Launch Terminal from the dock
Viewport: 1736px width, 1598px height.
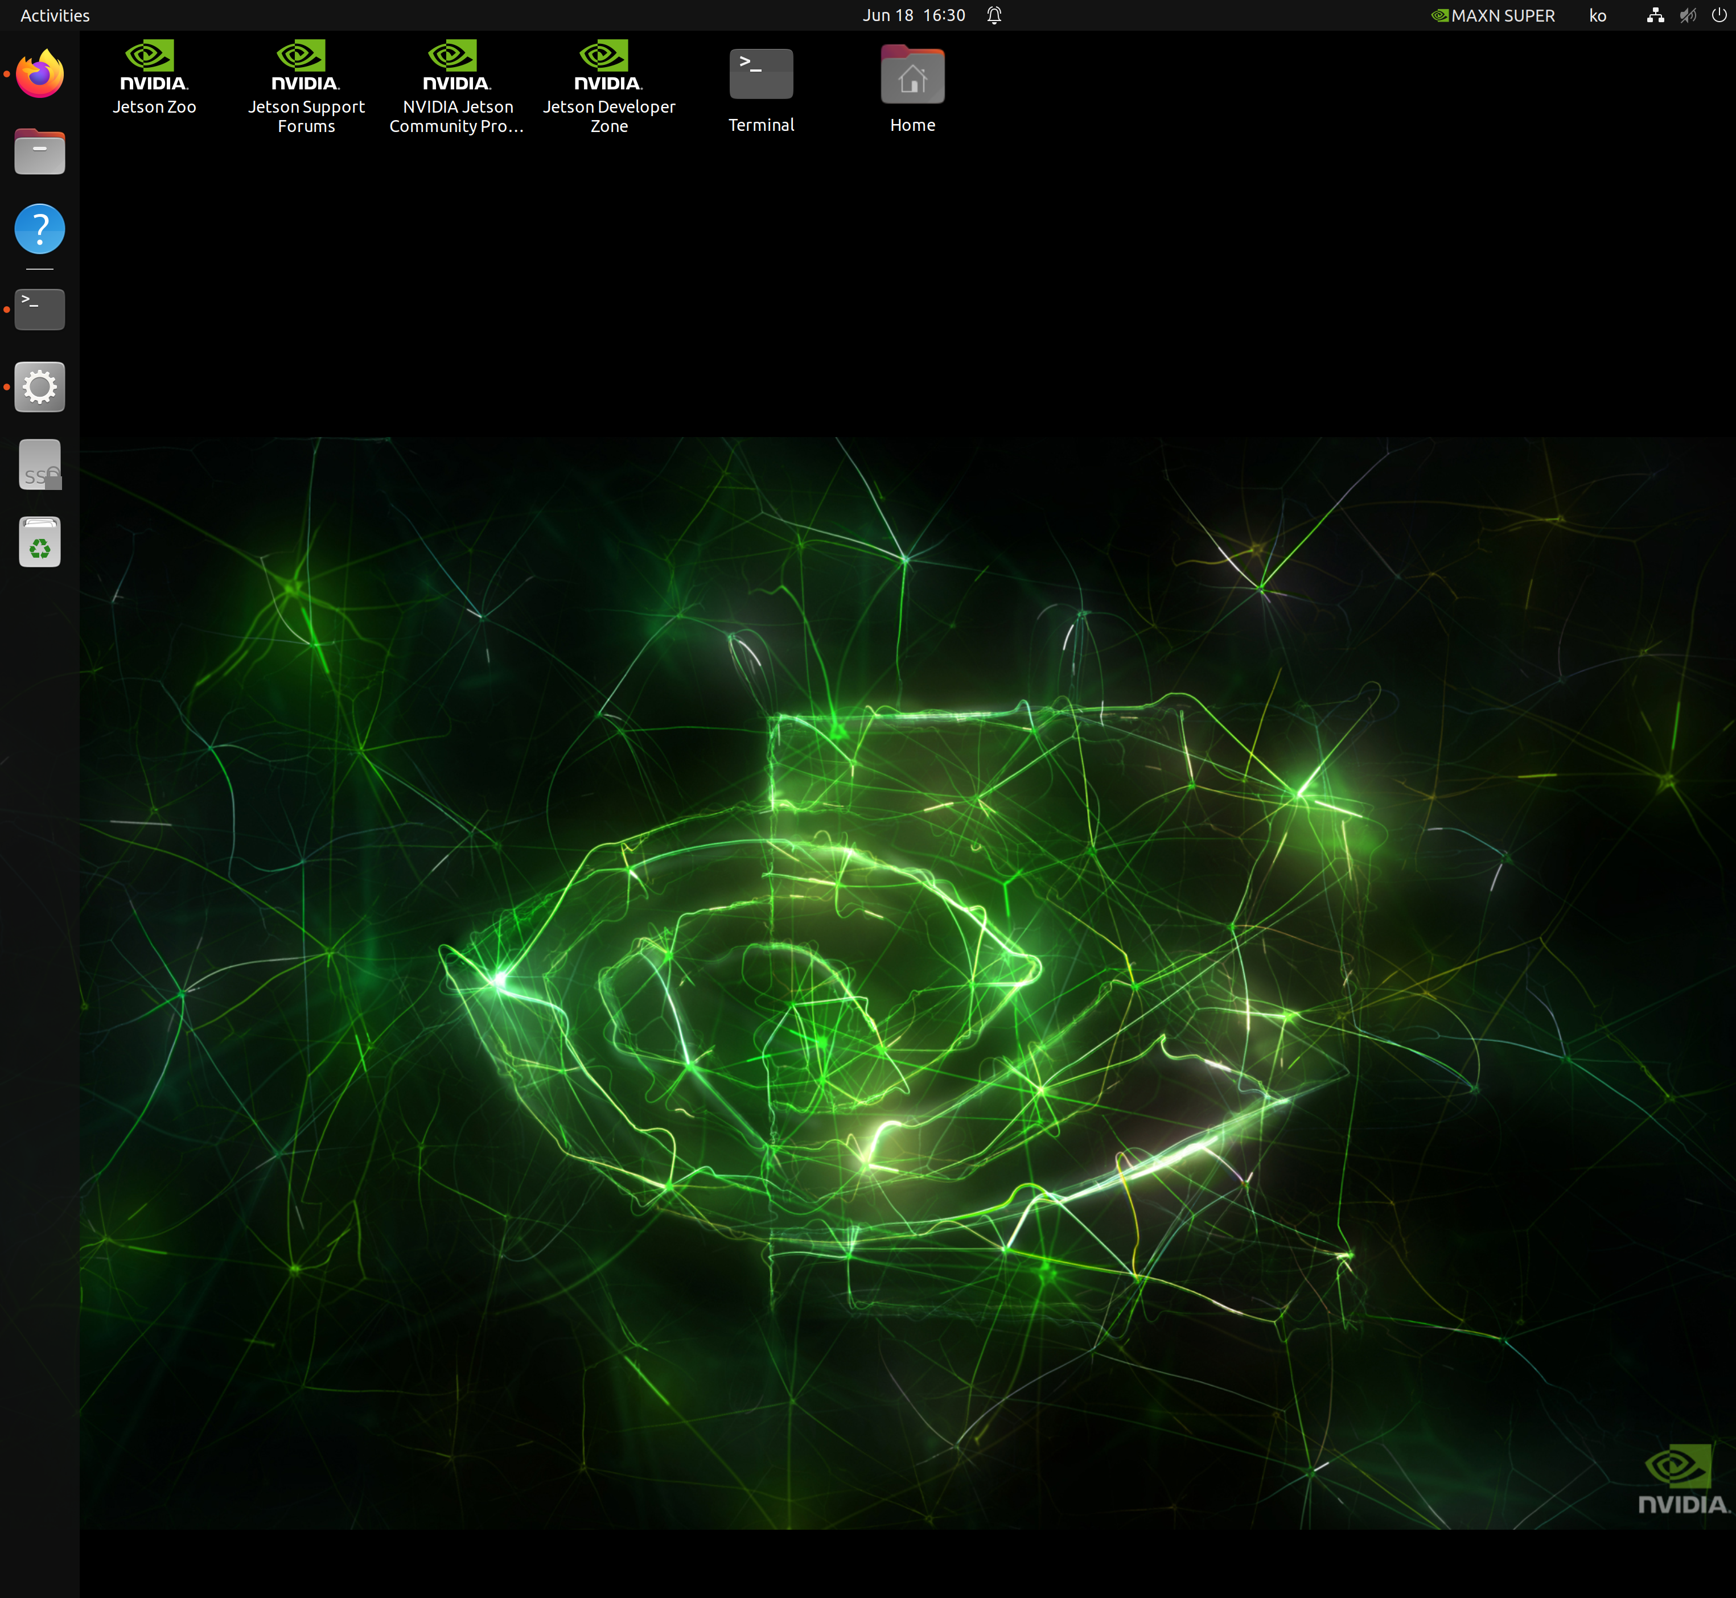(x=40, y=308)
